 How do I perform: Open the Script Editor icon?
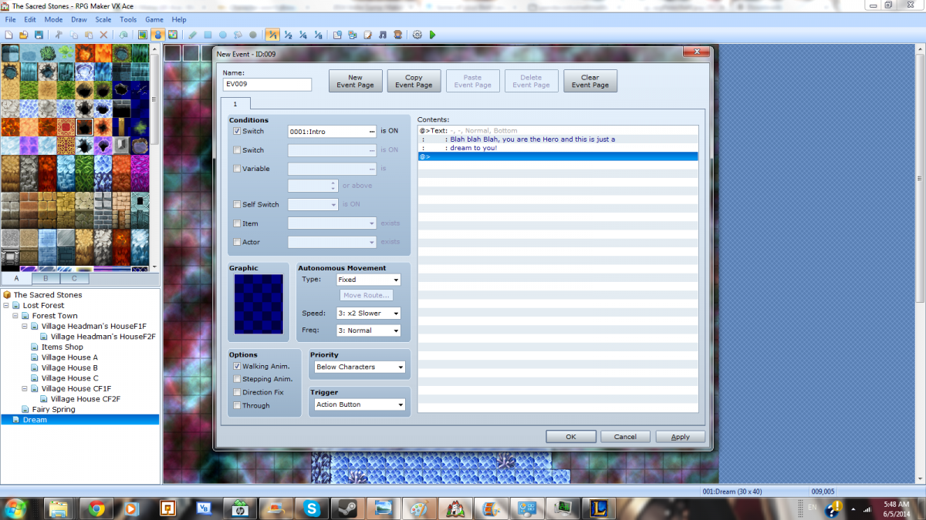(367, 35)
